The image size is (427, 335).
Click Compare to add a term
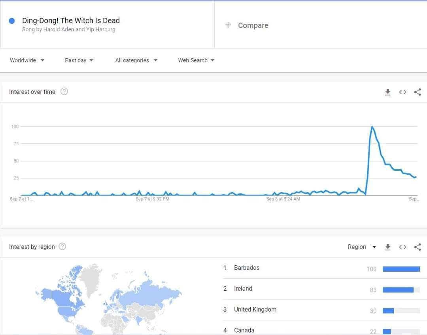click(247, 25)
